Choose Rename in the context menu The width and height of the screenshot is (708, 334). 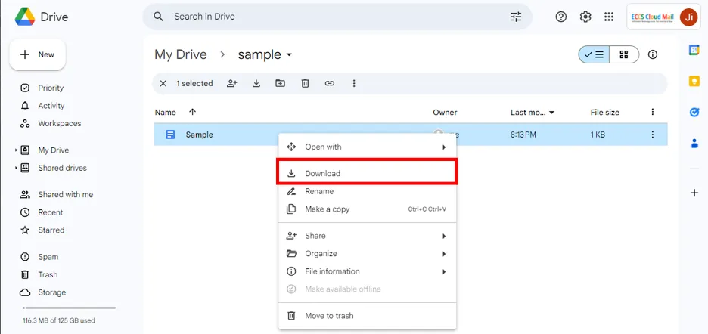click(x=319, y=191)
